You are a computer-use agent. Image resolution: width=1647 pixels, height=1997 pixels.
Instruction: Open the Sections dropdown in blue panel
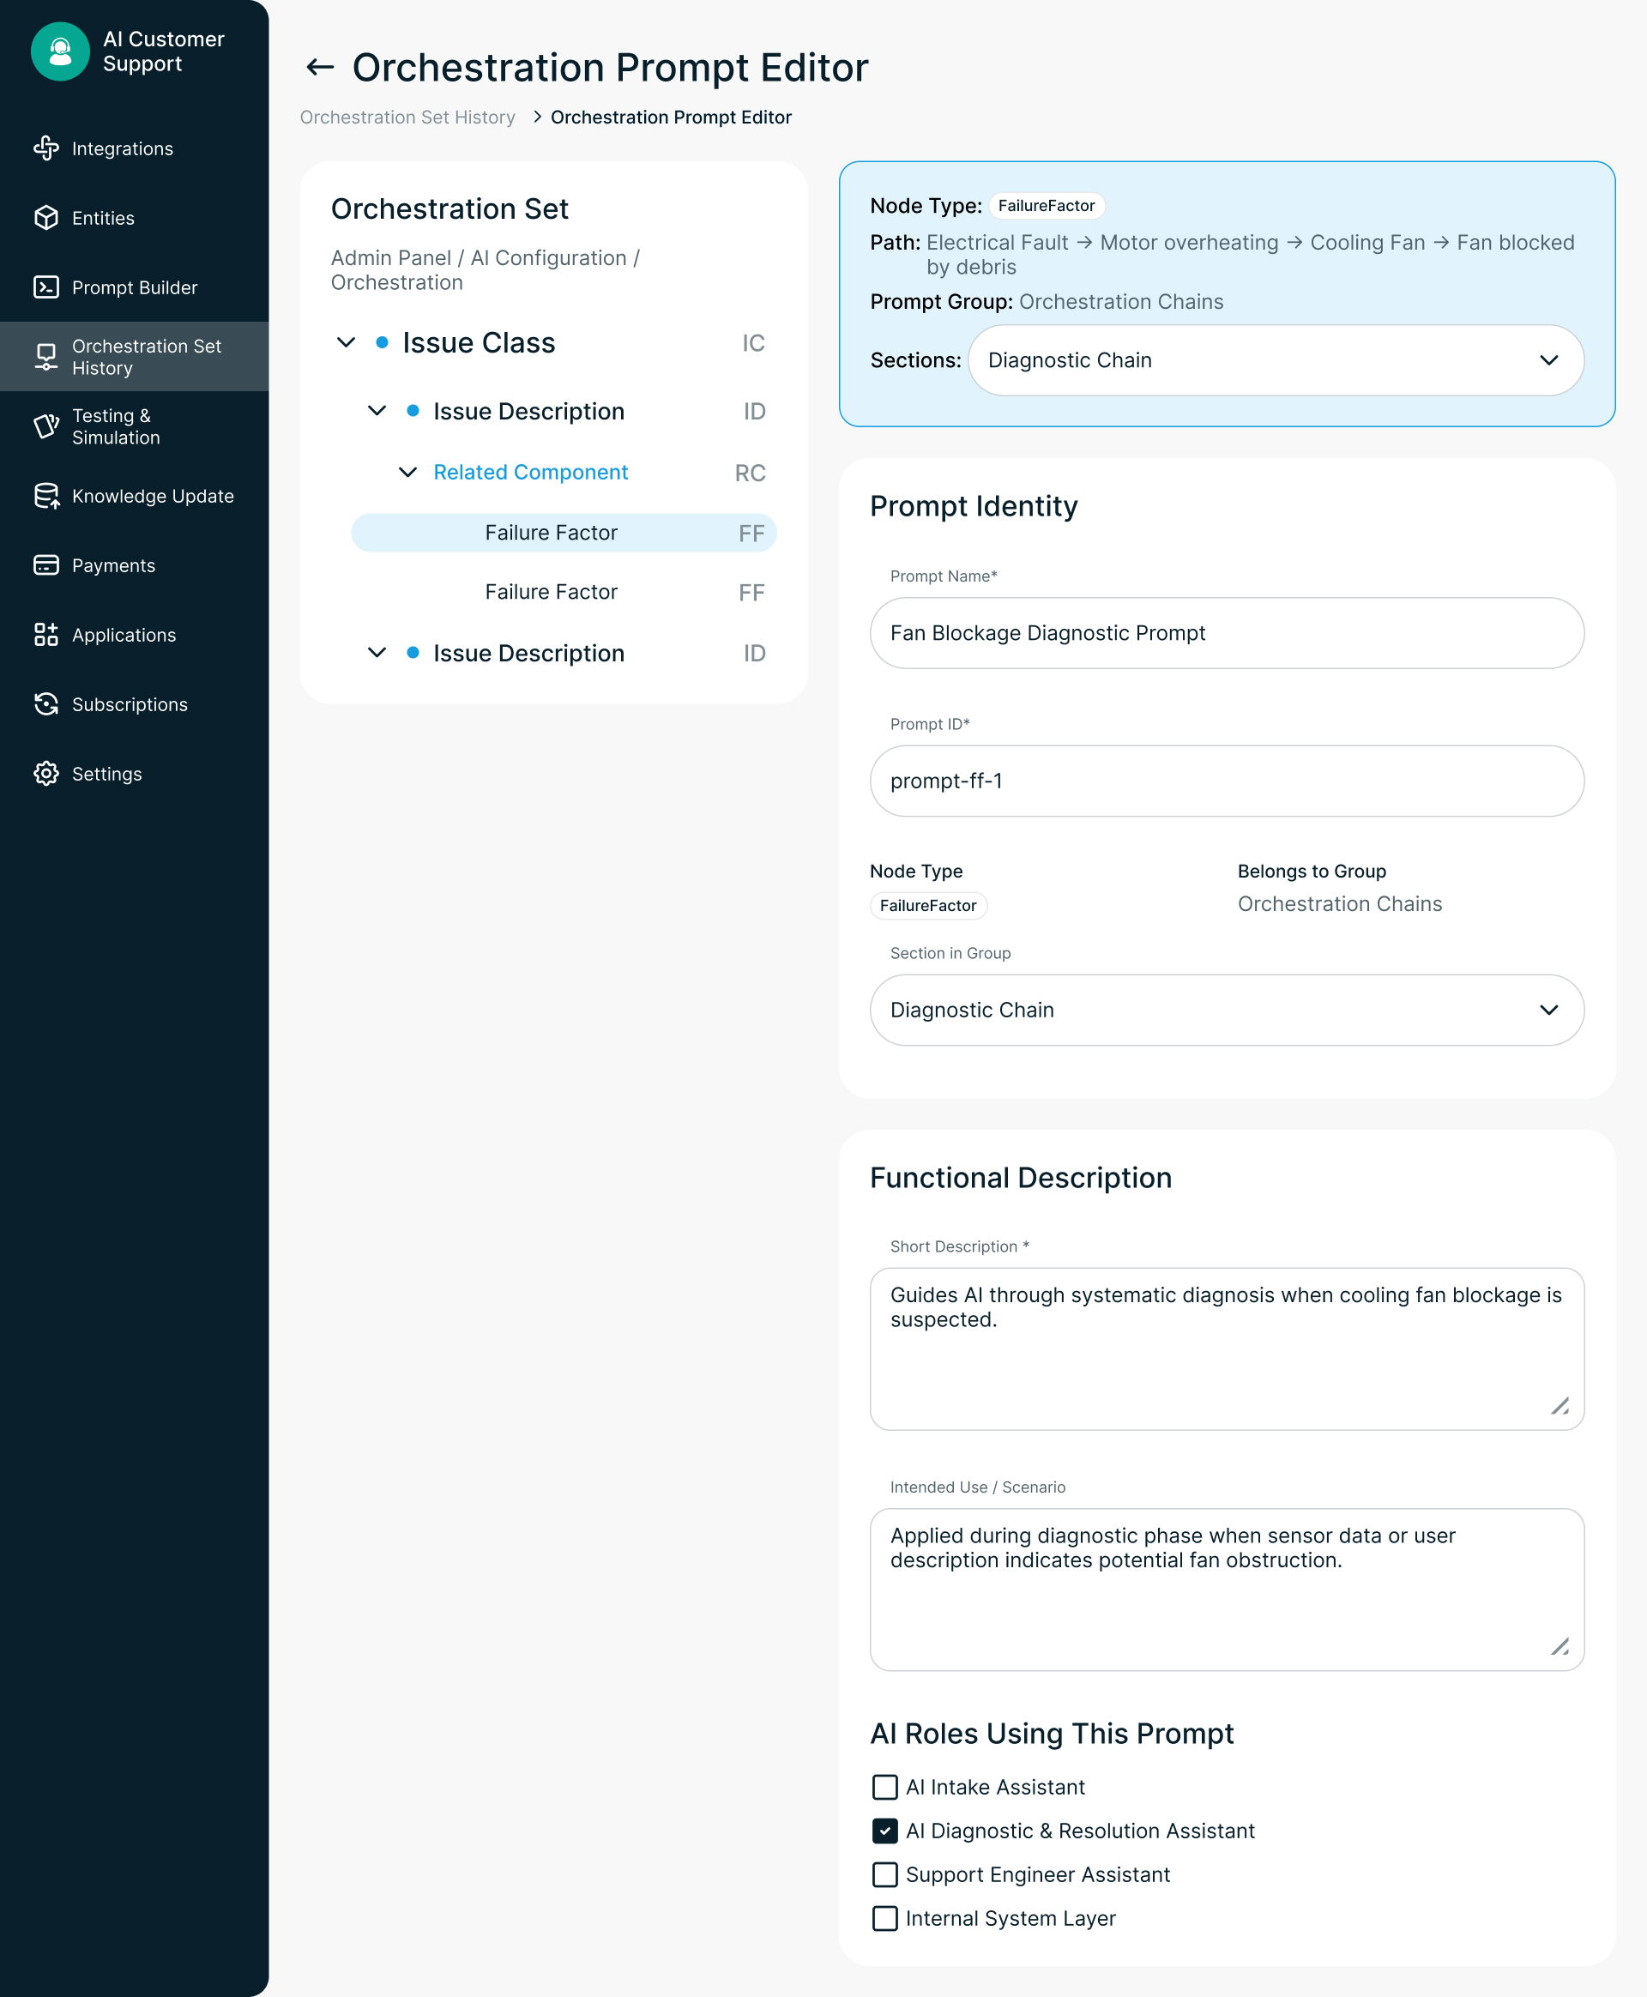(1275, 360)
